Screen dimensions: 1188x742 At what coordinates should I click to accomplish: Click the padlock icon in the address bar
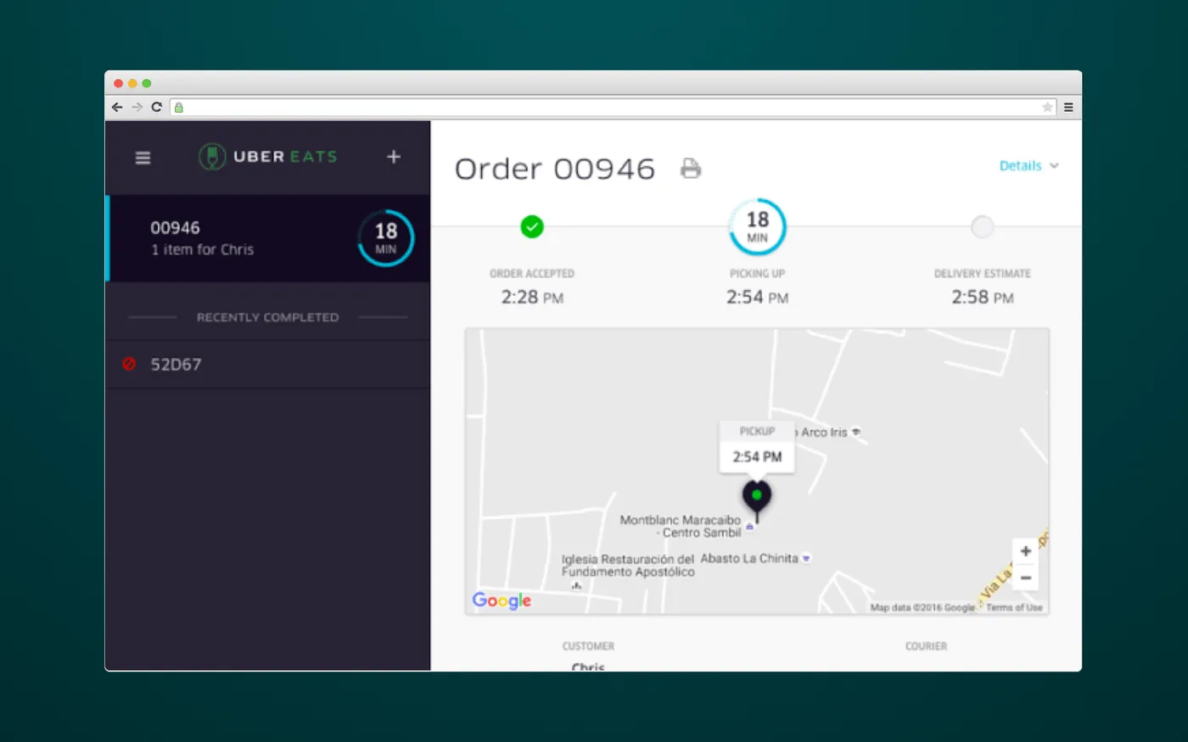tap(178, 108)
